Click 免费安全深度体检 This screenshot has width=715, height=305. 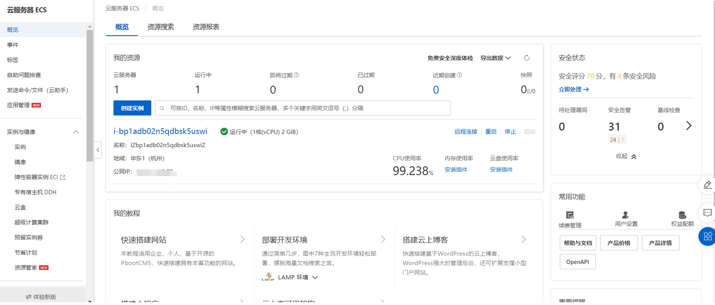pos(450,58)
